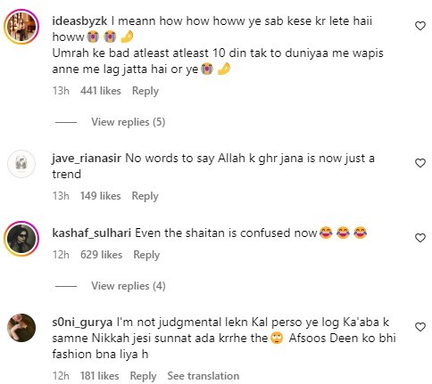Open s0ni_gurya's profile avatar
This screenshot has height=384, width=432.
tap(21, 328)
